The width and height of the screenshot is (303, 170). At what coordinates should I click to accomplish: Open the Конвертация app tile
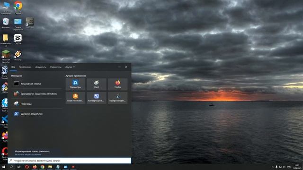pyautogui.click(x=97, y=98)
